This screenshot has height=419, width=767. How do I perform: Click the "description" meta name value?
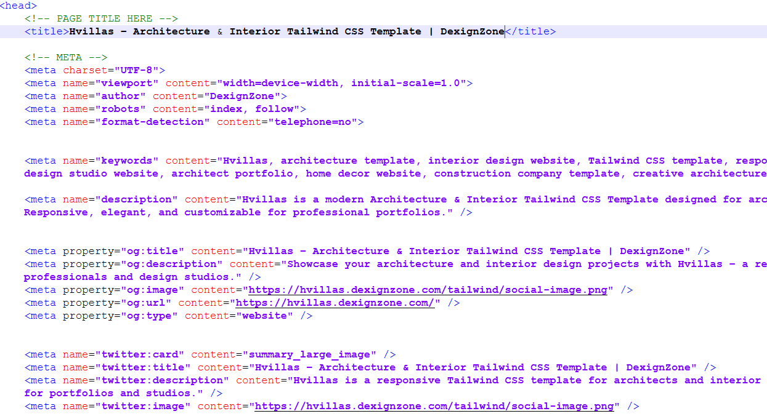(136, 199)
